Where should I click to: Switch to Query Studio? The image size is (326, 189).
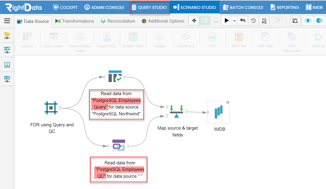tap(149, 7)
